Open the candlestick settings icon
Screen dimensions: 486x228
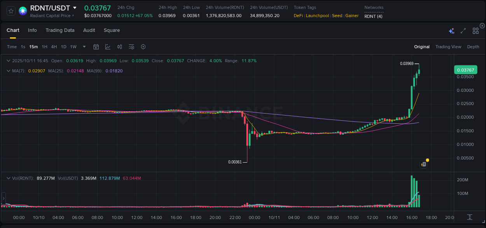(119, 47)
